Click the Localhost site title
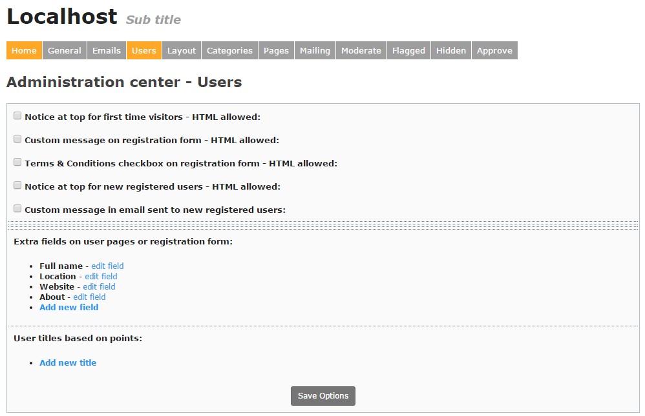Viewport: 645px width, 416px height. coord(62,17)
